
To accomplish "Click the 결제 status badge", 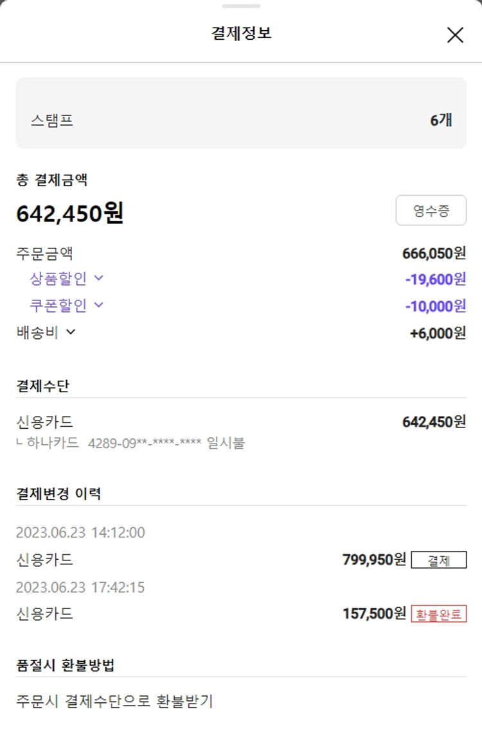I will click(x=438, y=560).
